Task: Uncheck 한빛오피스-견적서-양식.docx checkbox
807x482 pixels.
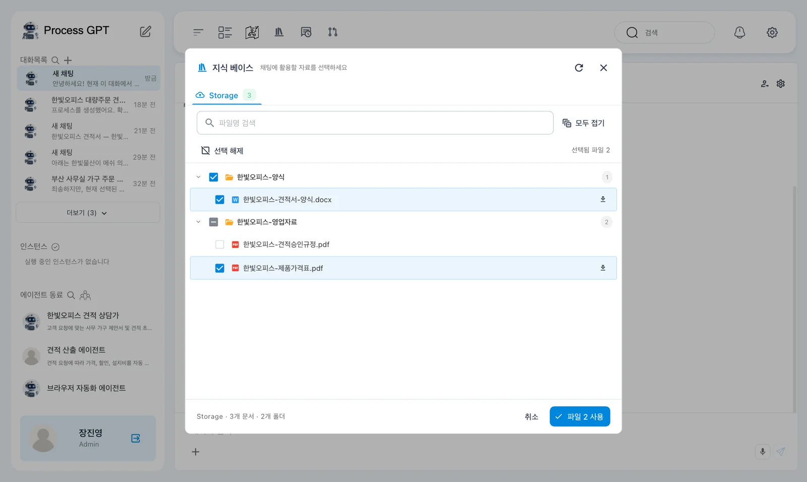Action: 219,200
